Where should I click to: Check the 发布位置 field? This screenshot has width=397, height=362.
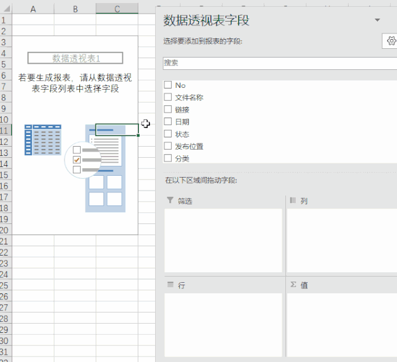coord(168,146)
